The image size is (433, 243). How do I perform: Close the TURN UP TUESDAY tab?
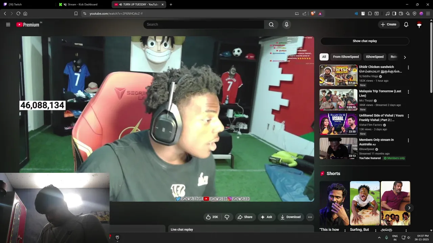(163, 4)
